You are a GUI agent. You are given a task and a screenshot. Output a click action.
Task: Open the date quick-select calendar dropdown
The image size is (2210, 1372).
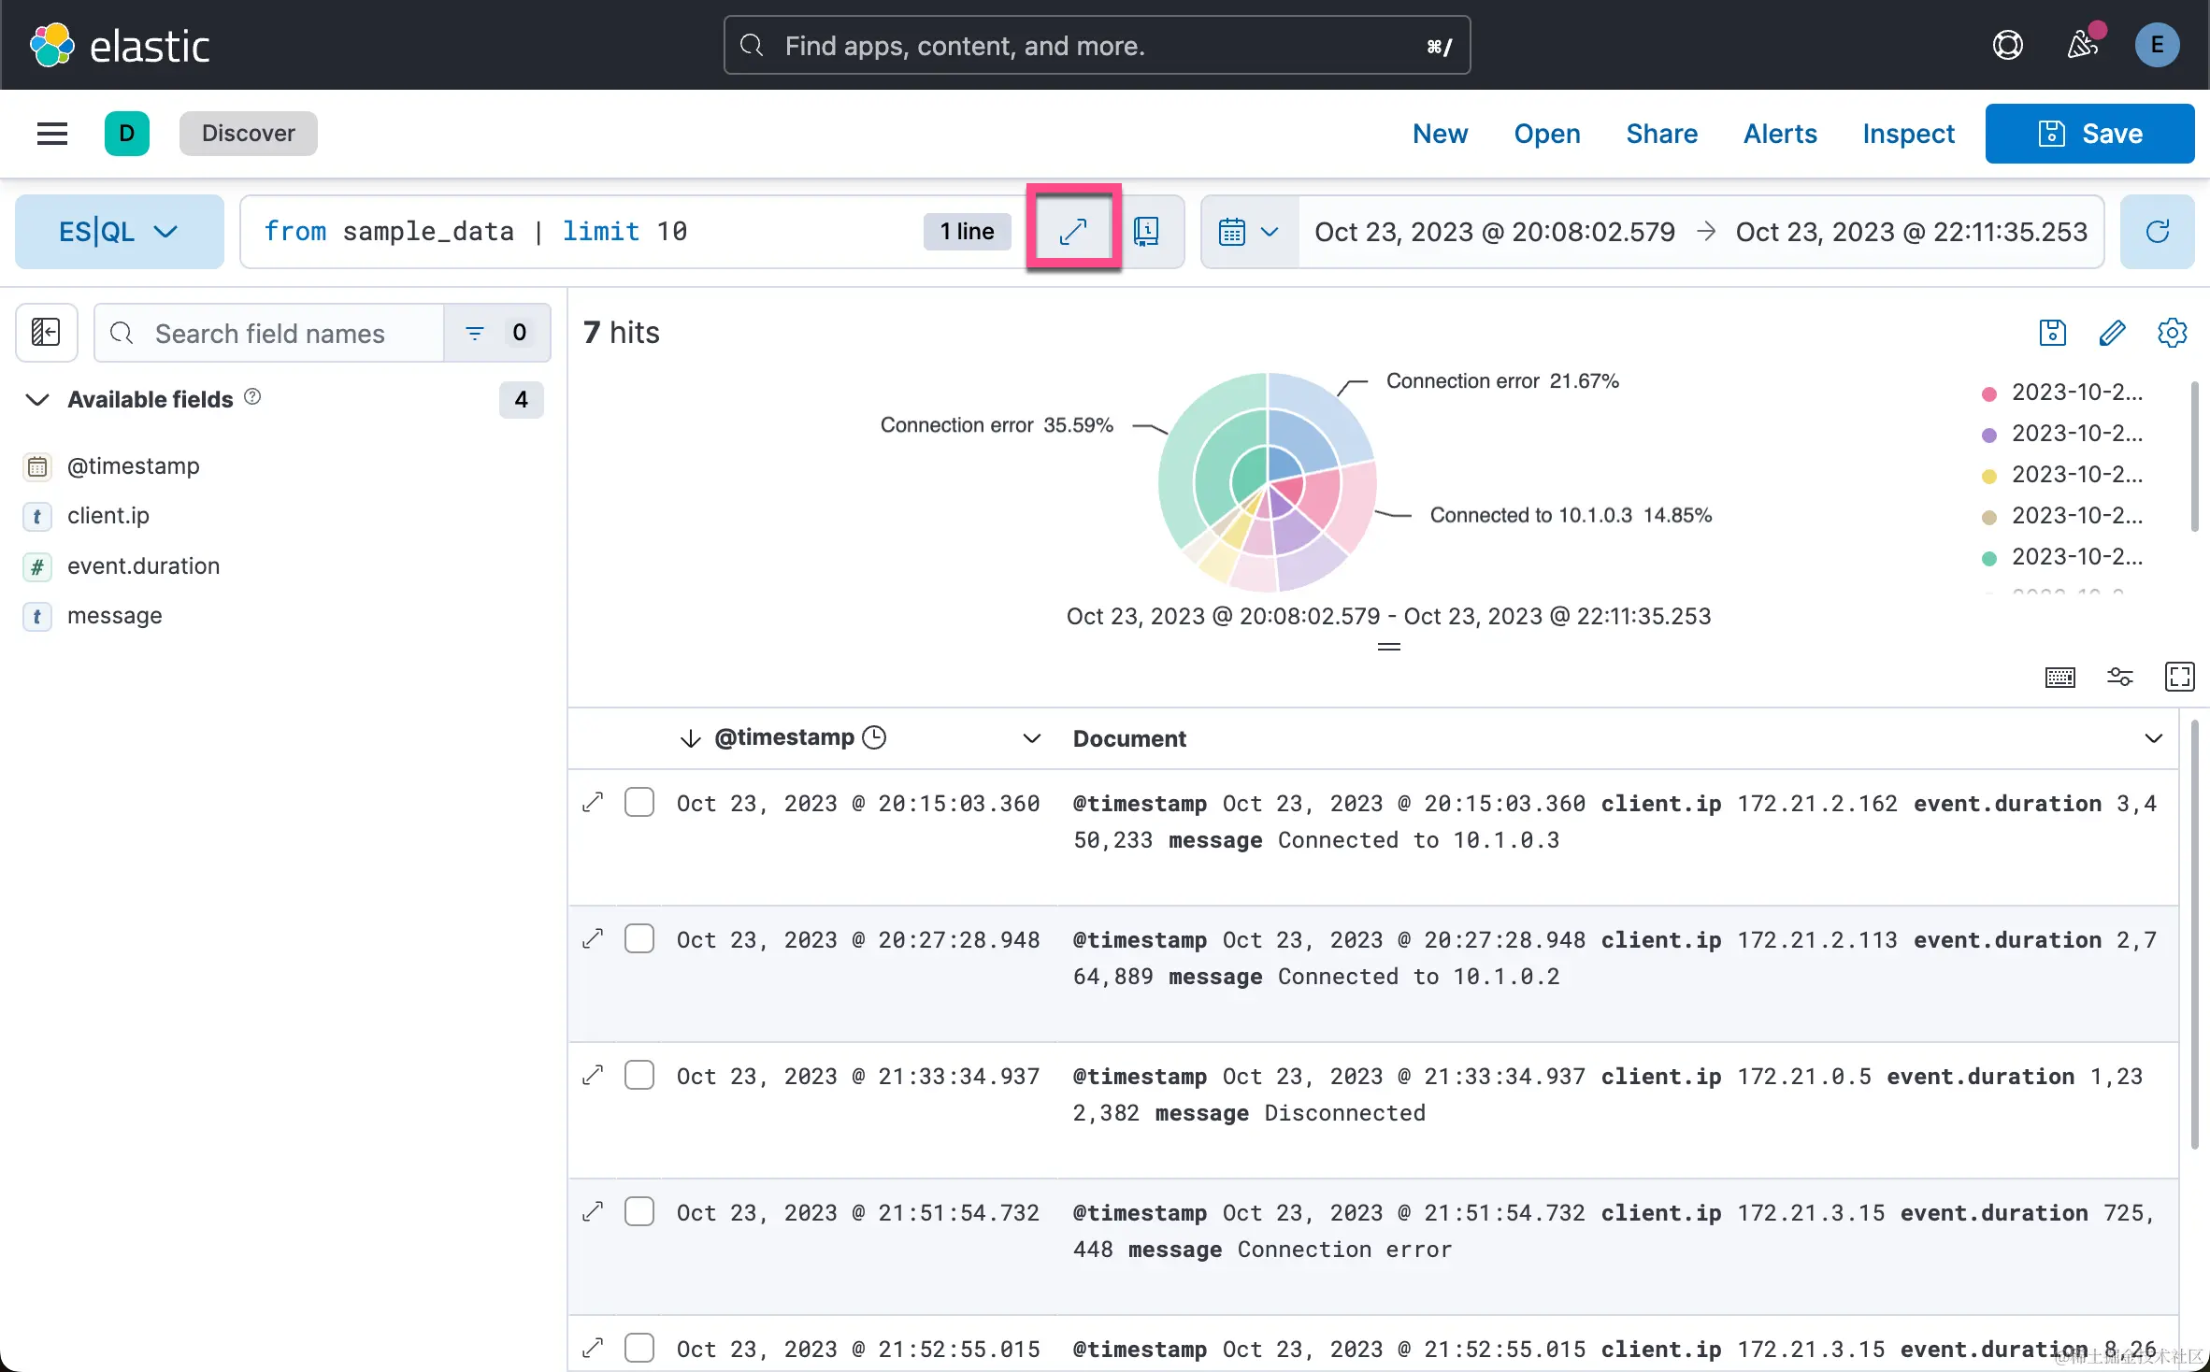1248,231
